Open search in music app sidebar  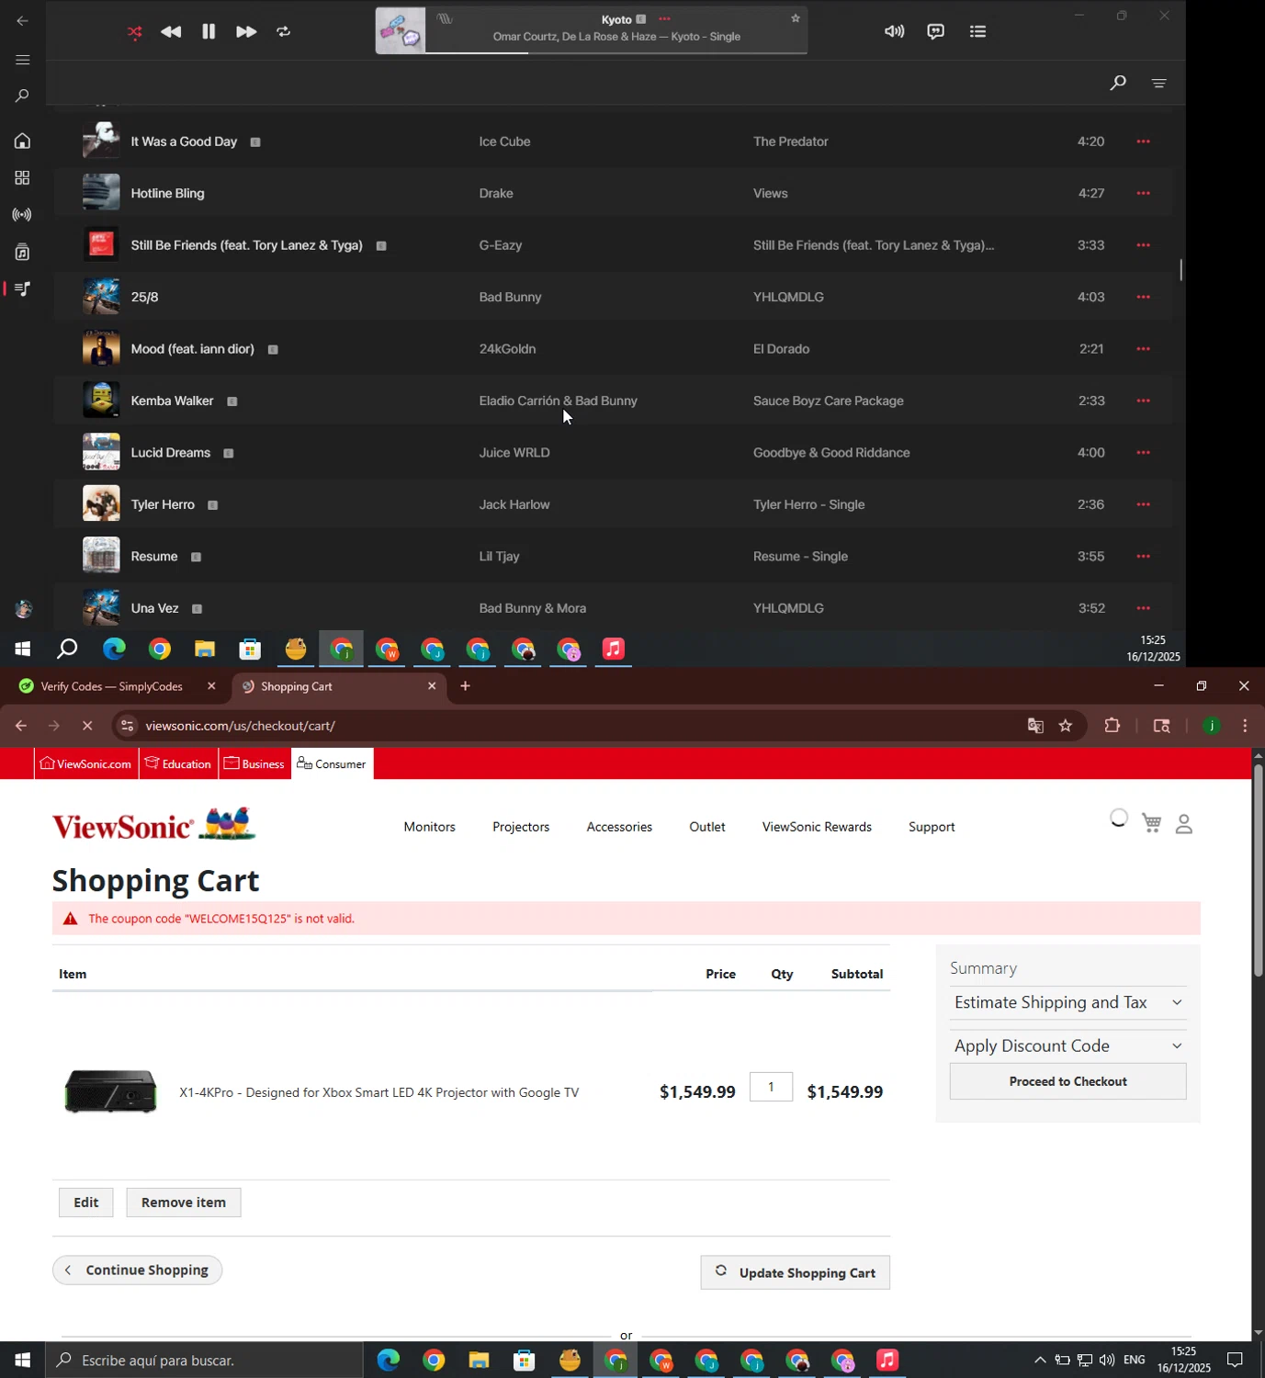(22, 96)
